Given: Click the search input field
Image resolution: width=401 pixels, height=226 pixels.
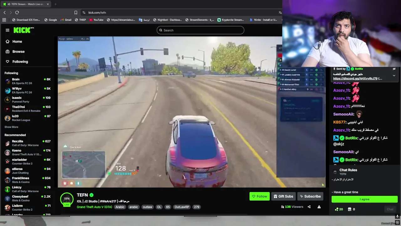Looking at the screenshot, I should (x=200, y=30).
